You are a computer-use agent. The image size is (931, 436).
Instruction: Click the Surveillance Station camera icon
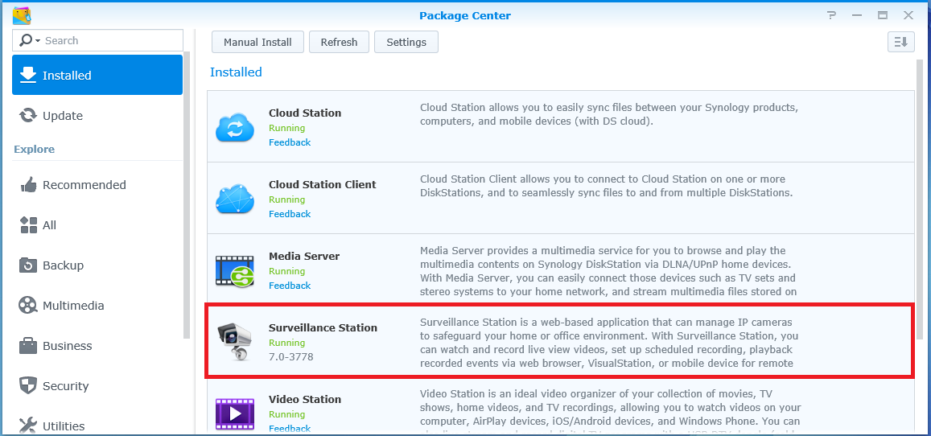tap(235, 342)
